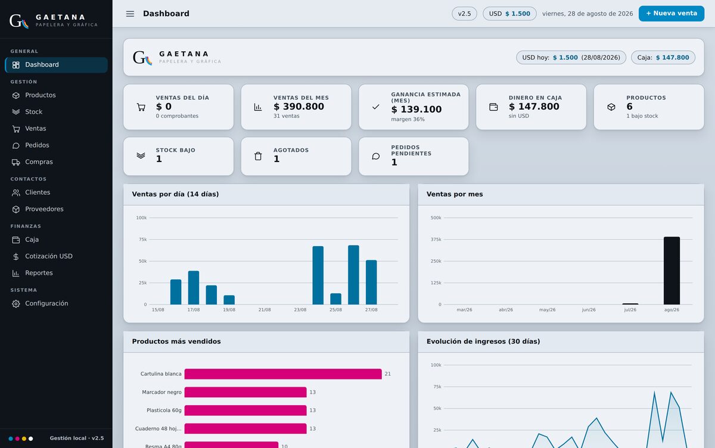Click the trash icon on the Agotados card
Screen dimensions: 715x448
258,156
